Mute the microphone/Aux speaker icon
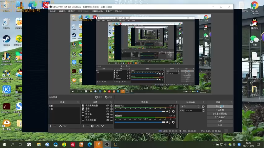This screenshot has height=148, width=264. click(168, 111)
